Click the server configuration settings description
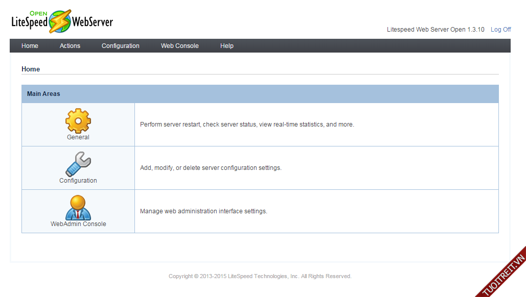526x297 pixels. [211, 168]
